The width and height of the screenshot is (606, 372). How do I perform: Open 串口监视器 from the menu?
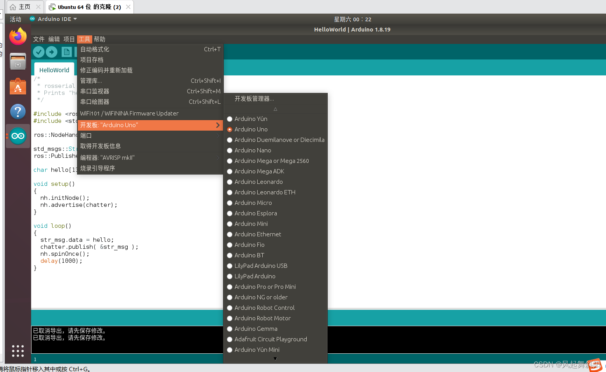[150, 91]
